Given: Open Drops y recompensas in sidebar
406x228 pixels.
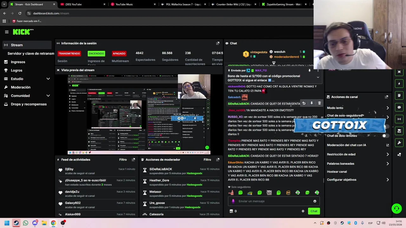Looking at the screenshot, I should point(29,104).
